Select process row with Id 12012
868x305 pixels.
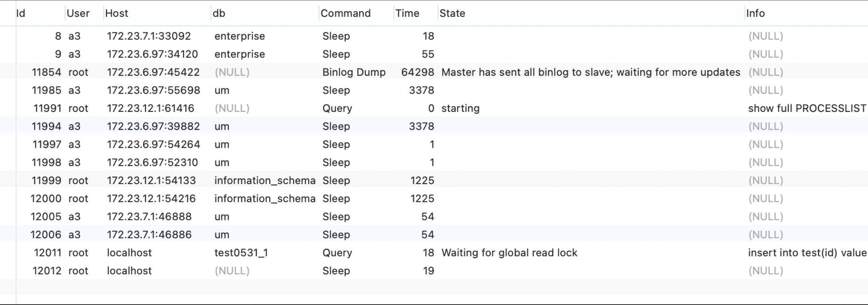click(x=47, y=271)
